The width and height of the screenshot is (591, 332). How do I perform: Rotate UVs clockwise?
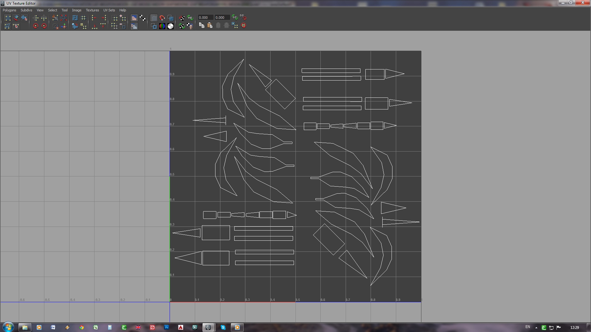point(44,26)
